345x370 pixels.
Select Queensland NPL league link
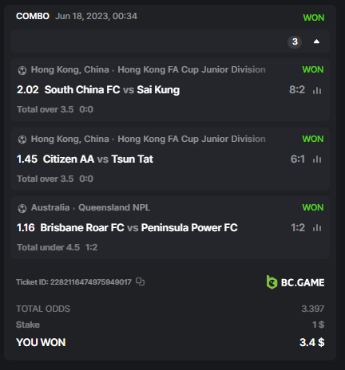(x=114, y=207)
